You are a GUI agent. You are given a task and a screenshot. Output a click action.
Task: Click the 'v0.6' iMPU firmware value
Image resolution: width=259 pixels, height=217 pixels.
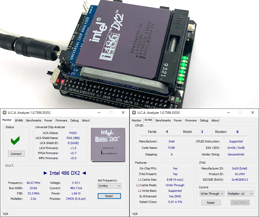pyautogui.click(x=73, y=158)
